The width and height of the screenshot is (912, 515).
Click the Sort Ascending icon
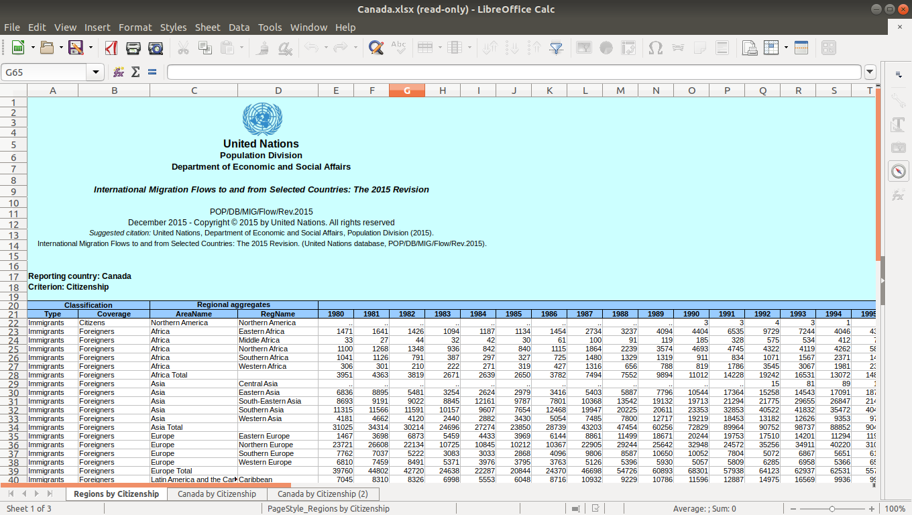coord(512,48)
